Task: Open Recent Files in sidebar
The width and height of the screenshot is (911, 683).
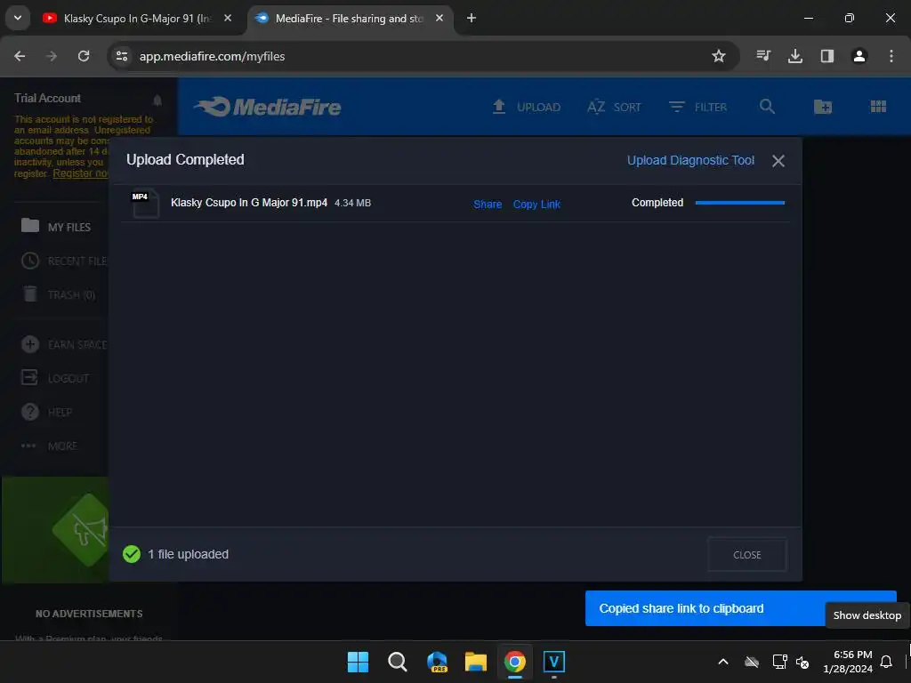Action: (64, 261)
